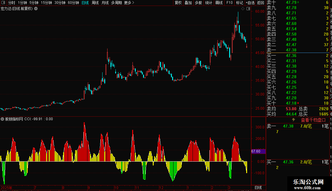Screen dimensions: 332x191
Task: Open the 查看千档盘口 link
Action: pyautogui.click(x=313, y=120)
